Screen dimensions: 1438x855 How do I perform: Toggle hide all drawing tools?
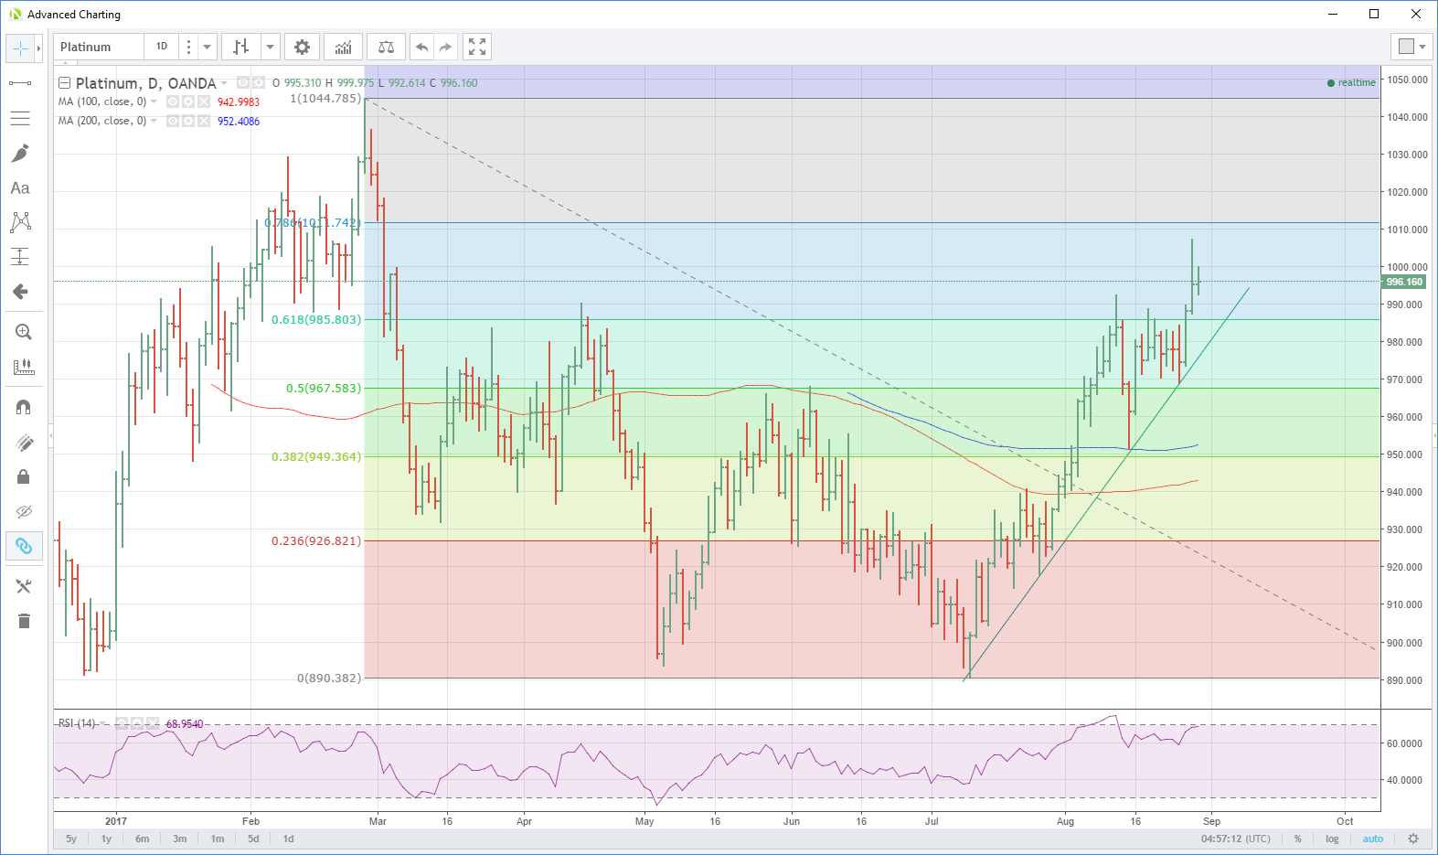pos(24,511)
